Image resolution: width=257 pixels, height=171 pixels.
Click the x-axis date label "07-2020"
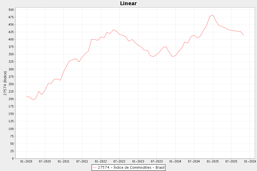click(x=45, y=162)
